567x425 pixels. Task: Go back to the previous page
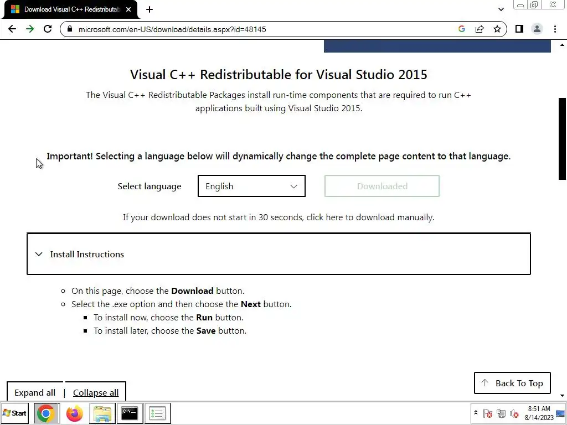[x=12, y=29]
